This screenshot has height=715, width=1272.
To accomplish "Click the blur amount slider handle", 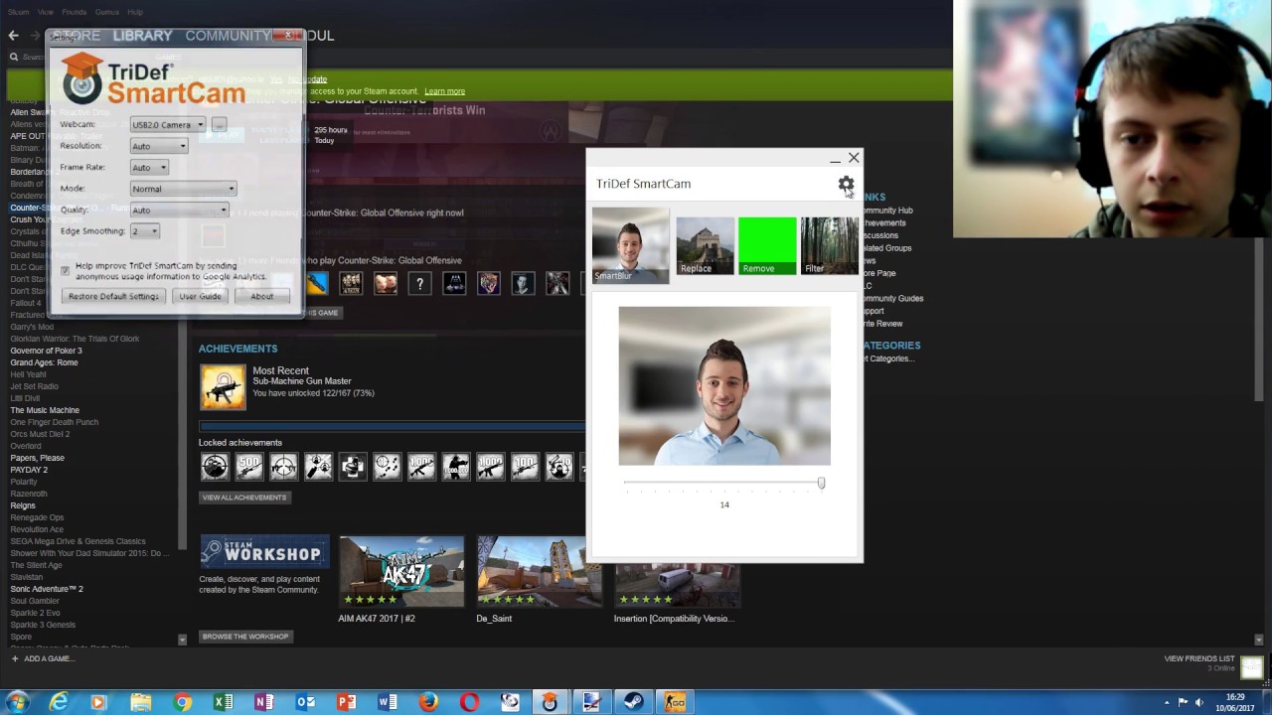I will (821, 483).
